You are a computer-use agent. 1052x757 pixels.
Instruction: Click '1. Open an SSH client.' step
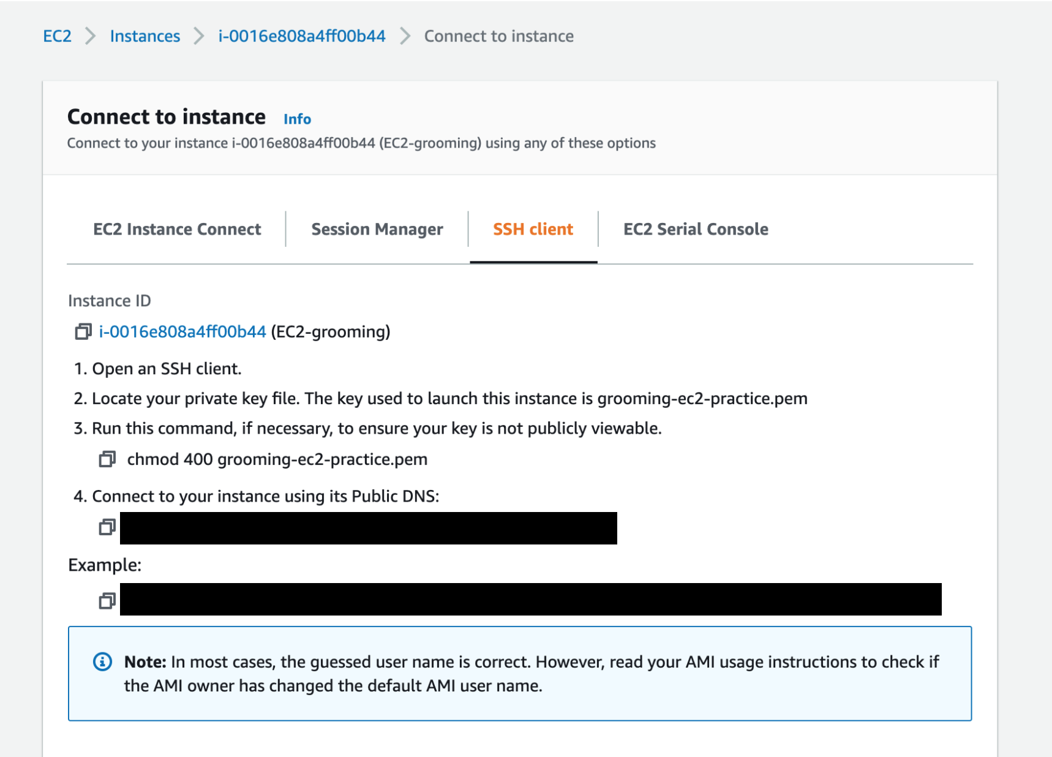point(158,369)
